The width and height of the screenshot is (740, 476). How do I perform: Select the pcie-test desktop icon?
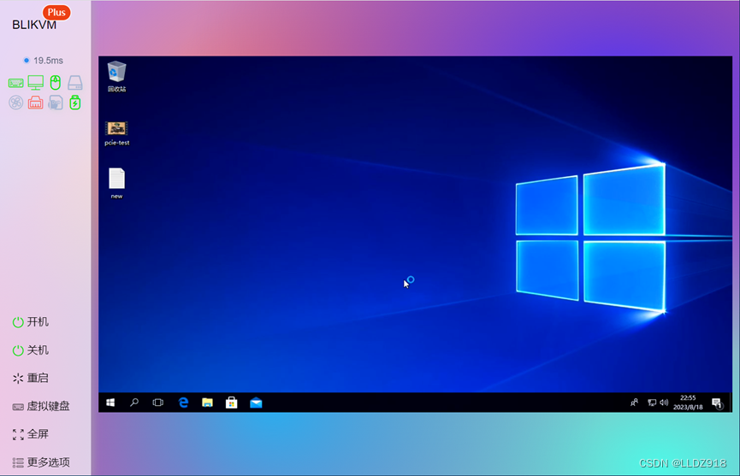click(116, 133)
